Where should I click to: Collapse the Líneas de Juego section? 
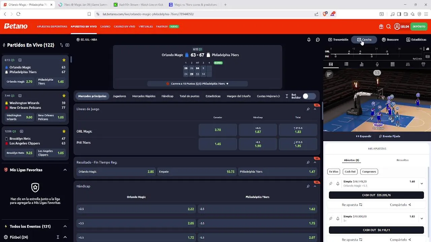315,109
